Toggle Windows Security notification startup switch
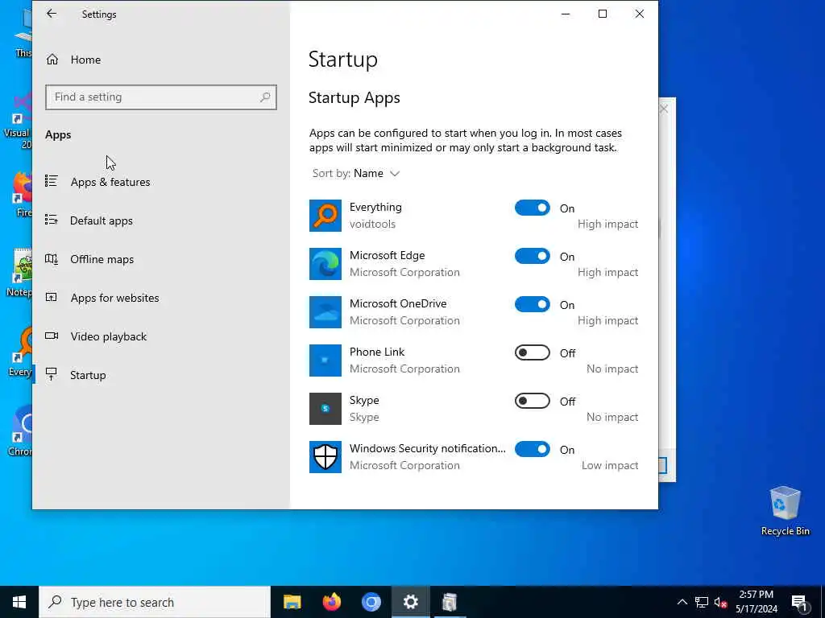This screenshot has width=825, height=618. [x=532, y=449]
